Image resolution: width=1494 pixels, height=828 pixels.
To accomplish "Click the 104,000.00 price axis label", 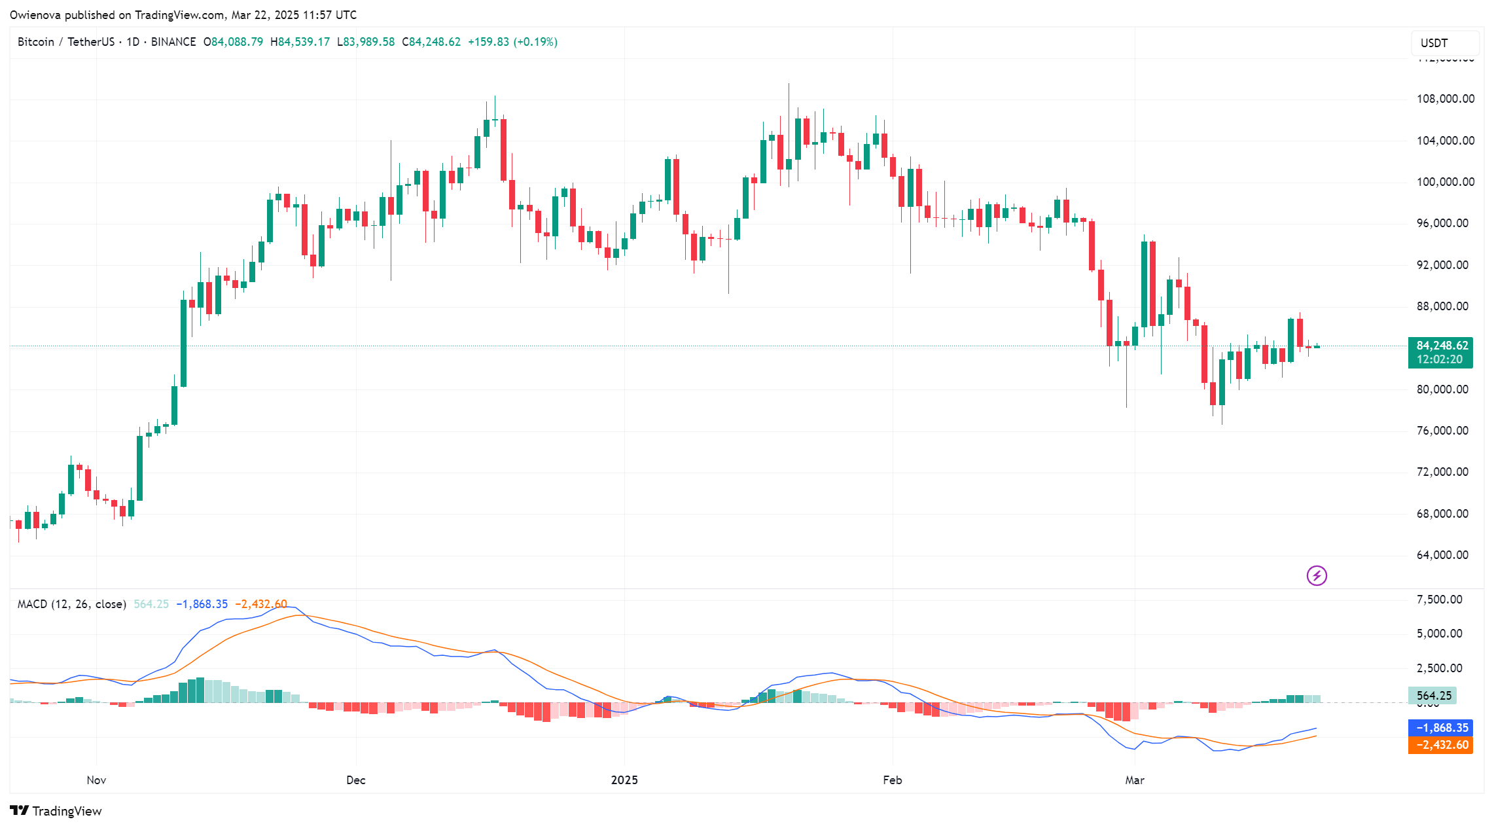I will [1446, 141].
